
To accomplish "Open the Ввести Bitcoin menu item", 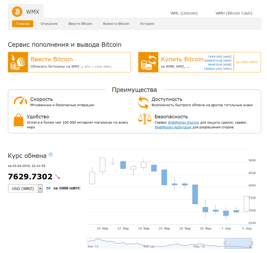I will click(x=80, y=24).
